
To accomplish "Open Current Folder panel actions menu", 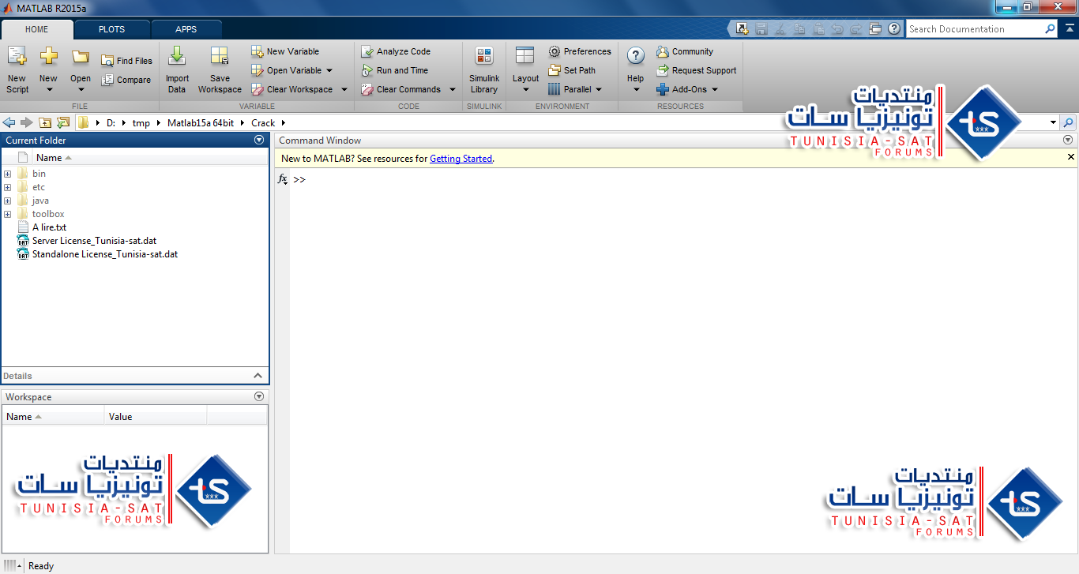I will (x=259, y=140).
